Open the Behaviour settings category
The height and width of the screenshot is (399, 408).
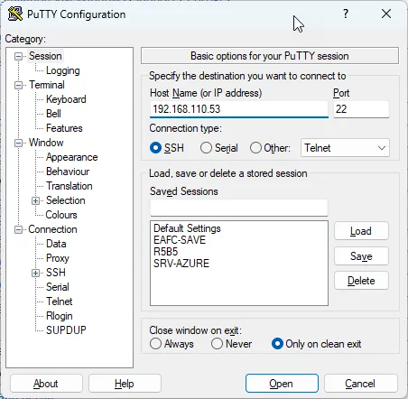pyautogui.click(x=68, y=172)
